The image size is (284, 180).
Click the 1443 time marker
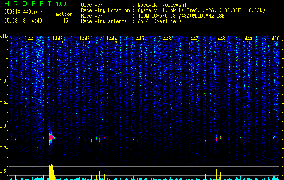[x=84, y=39]
